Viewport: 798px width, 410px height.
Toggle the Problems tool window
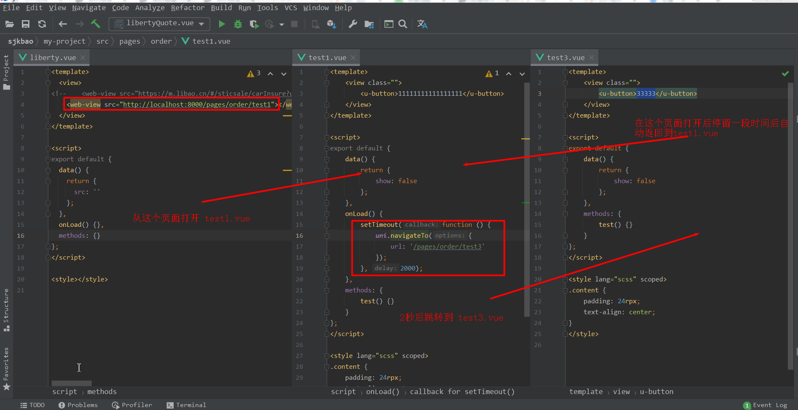(78, 405)
